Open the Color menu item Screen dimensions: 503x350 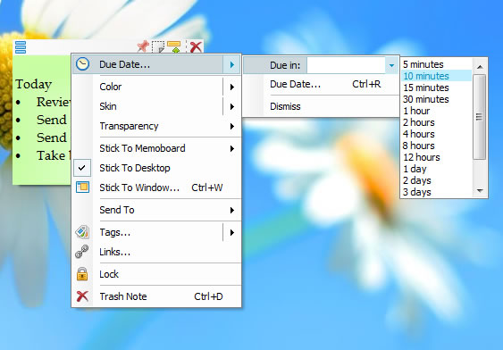point(156,87)
